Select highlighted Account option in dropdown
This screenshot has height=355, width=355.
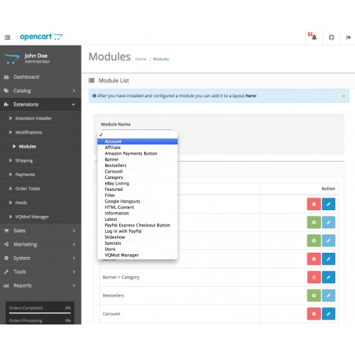coord(137,141)
